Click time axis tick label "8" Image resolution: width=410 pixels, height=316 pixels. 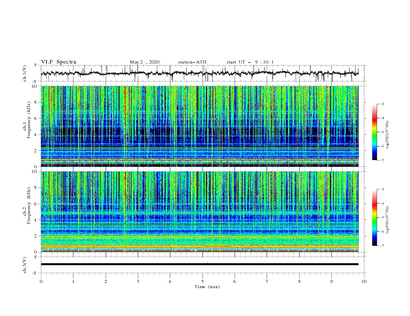coord(299,281)
